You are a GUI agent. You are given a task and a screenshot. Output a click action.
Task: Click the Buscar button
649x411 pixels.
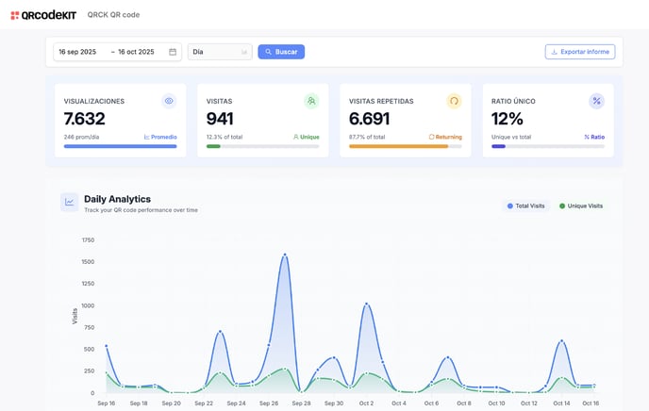click(x=281, y=52)
